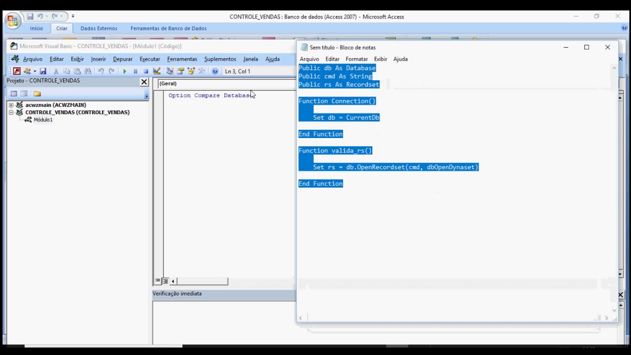Click the Insert Module toolbar icon
This screenshot has width=631, height=355.
pos(27,71)
